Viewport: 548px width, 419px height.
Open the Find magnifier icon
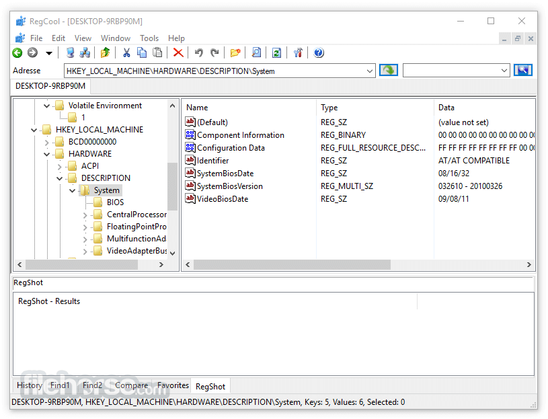point(256,52)
